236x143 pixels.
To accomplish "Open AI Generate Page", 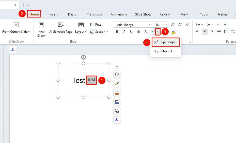I will pyautogui.click(x=61, y=28).
